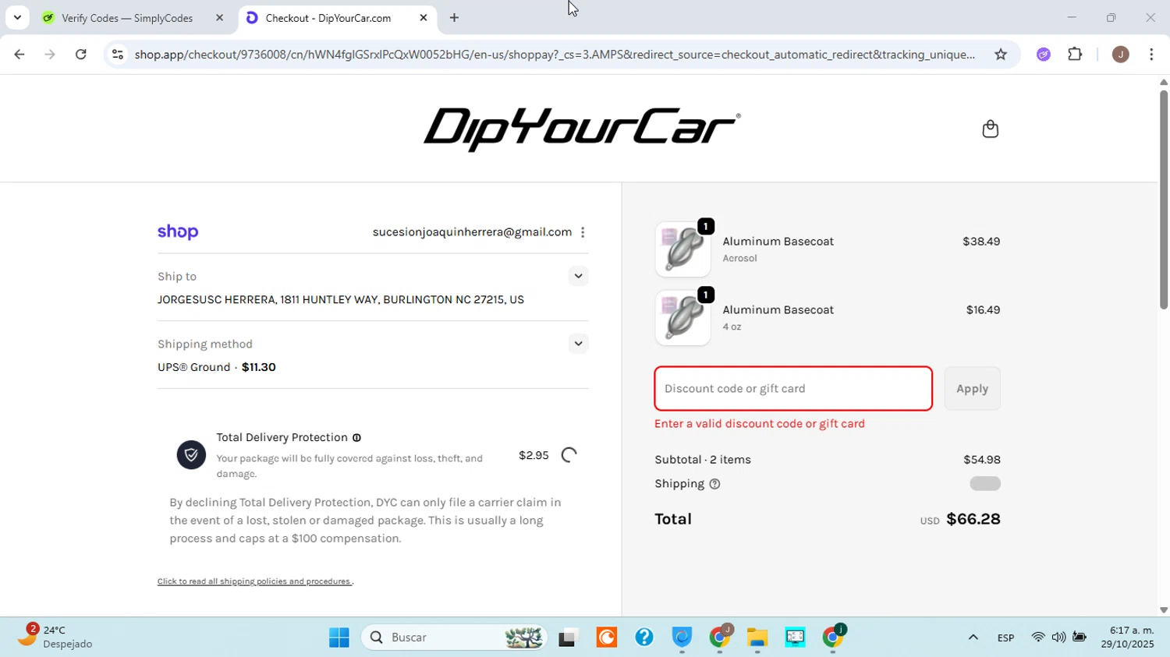Bookmark this page with the star icon
This screenshot has width=1170, height=657.
click(1001, 55)
